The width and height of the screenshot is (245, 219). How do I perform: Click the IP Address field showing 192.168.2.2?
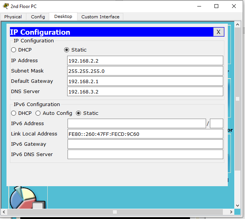(x=145, y=61)
